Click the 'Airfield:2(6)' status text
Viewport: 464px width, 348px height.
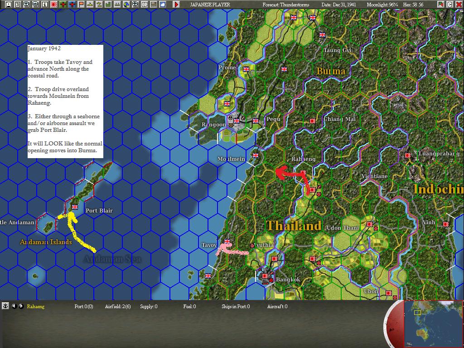[118, 306]
